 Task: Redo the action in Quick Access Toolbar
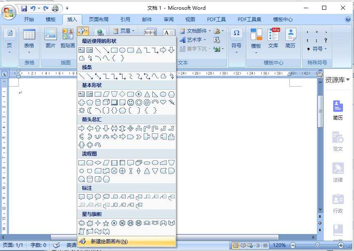coord(46,9)
